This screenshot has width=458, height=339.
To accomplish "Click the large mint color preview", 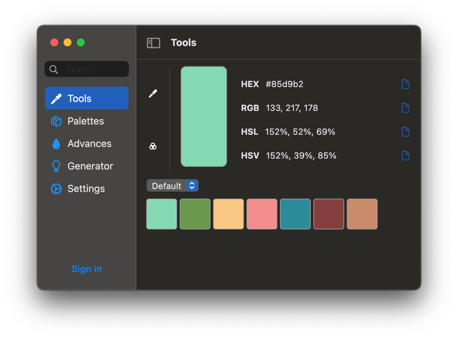I will (204, 117).
